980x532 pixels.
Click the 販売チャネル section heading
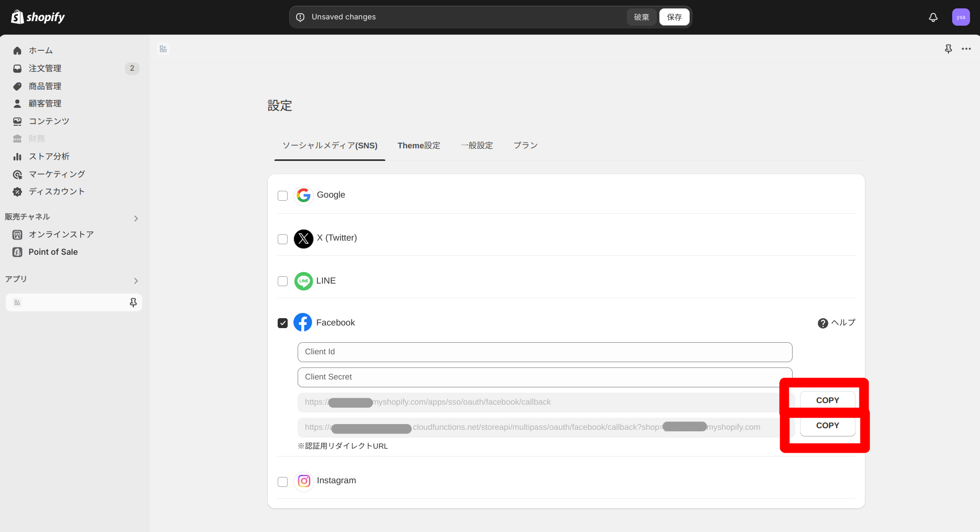(x=27, y=217)
